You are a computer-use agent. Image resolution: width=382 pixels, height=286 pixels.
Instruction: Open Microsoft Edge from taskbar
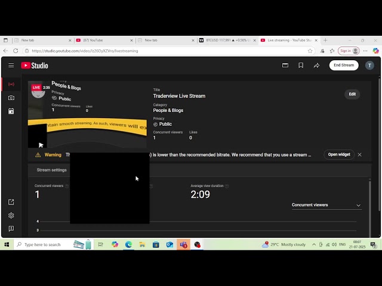coord(128,244)
